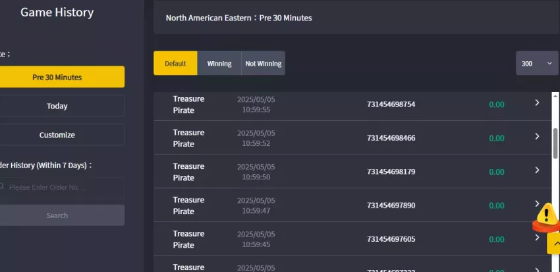
Task: Open details arrow for order 731454698754
Action: [537, 103]
